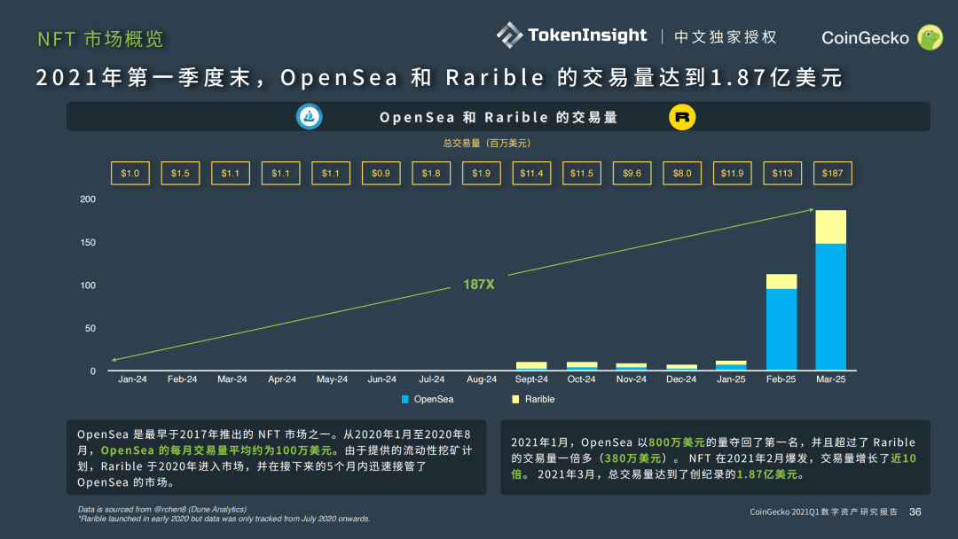Click the OpenSea legend label
The image size is (958, 539).
(x=434, y=399)
